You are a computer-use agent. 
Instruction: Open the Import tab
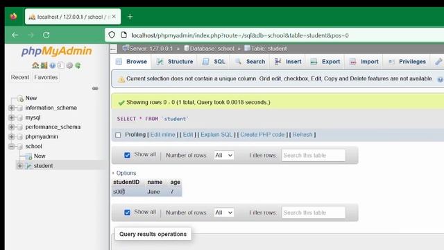364,62
